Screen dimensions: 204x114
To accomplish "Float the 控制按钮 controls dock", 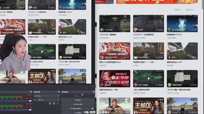I will 94,92.
